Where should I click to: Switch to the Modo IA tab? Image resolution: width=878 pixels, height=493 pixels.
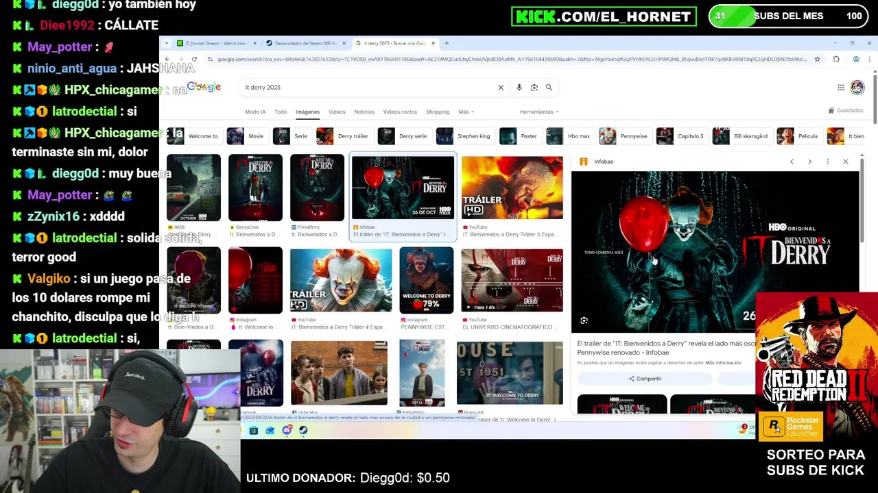pyautogui.click(x=255, y=112)
